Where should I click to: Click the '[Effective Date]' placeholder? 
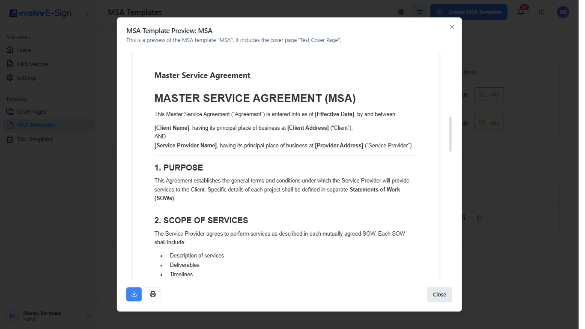pos(334,114)
